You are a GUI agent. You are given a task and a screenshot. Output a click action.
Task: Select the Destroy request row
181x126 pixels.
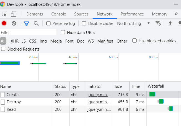(14, 102)
